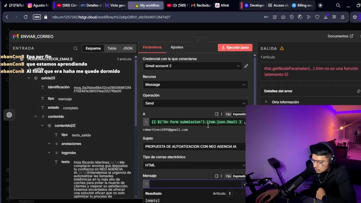Open the browser profile account icon

[x=343, y=17]
